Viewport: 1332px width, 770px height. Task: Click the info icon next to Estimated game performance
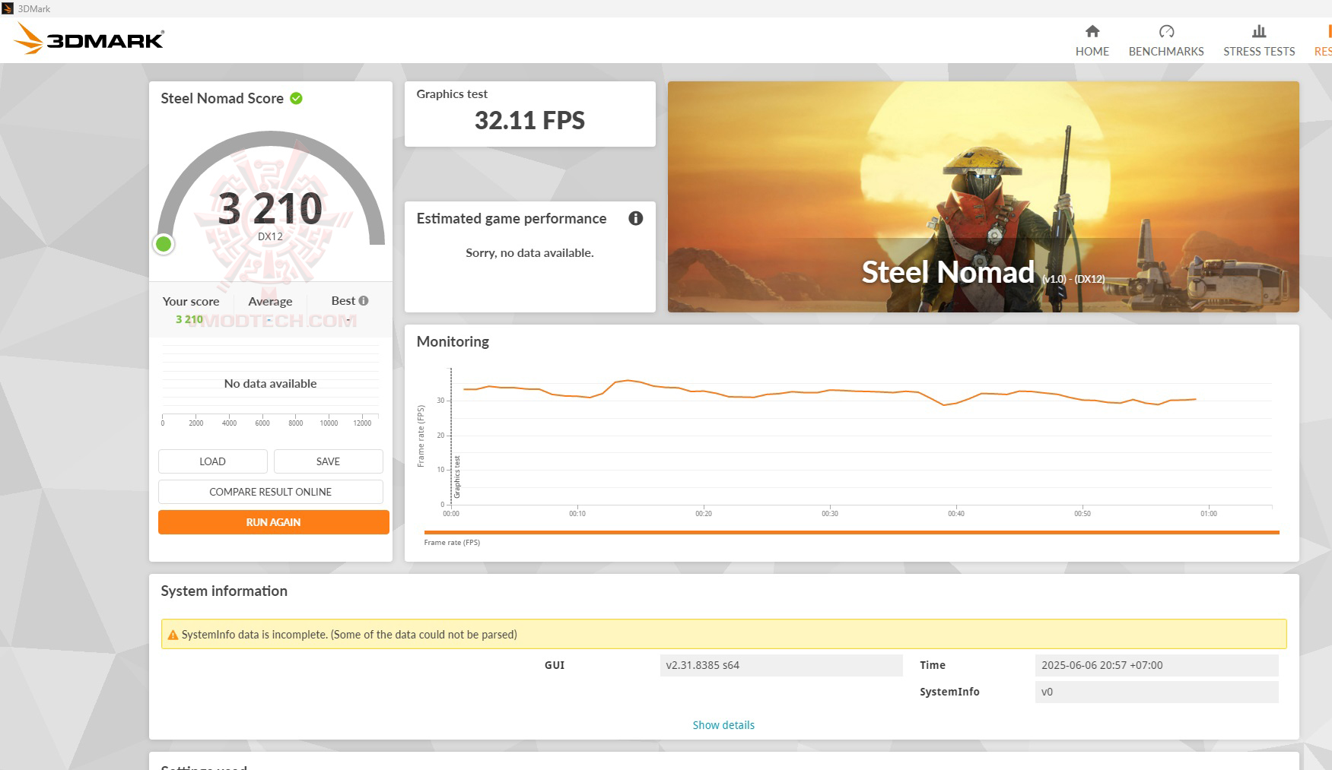pos(636,218)
